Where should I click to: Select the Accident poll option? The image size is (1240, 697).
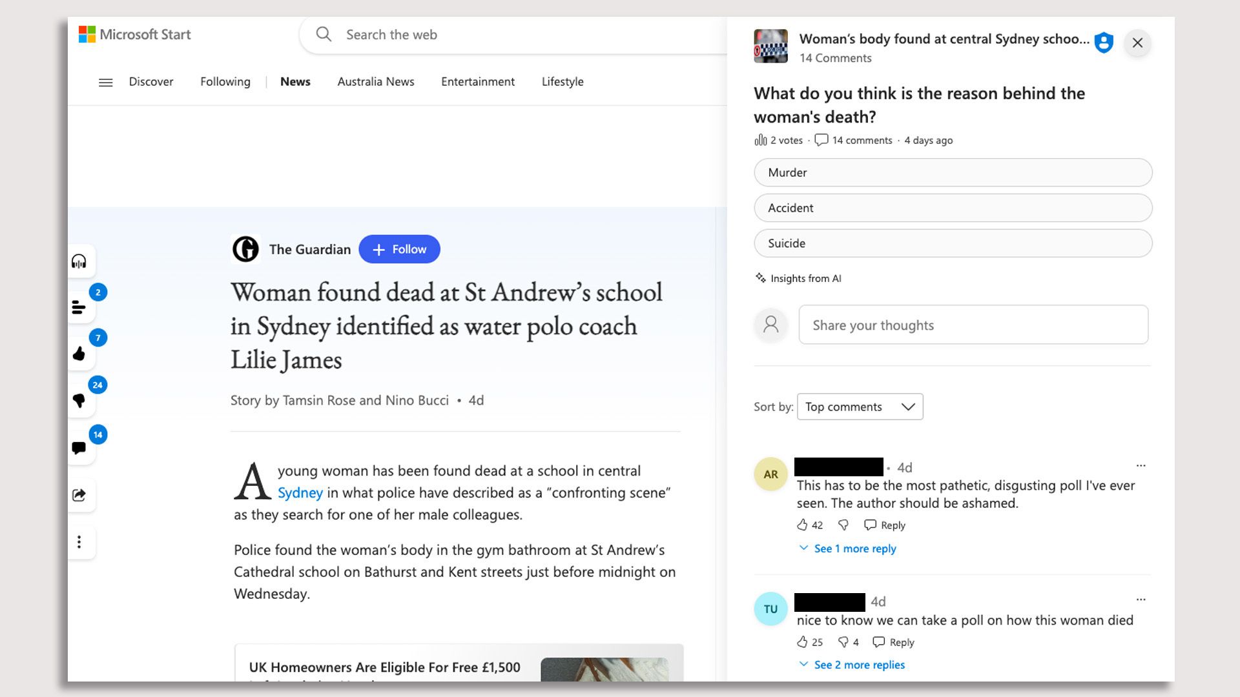point(953,208)
